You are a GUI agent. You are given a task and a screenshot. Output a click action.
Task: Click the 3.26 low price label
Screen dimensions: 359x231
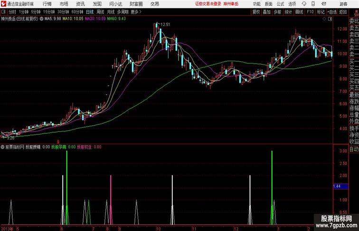pyautogui.click(x=10, y=138)
